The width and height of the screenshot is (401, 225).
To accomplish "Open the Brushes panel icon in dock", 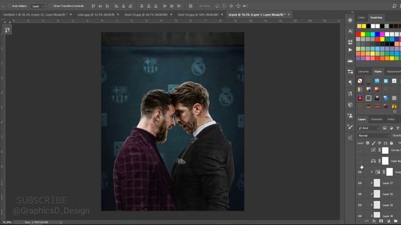I will [350, 126].
